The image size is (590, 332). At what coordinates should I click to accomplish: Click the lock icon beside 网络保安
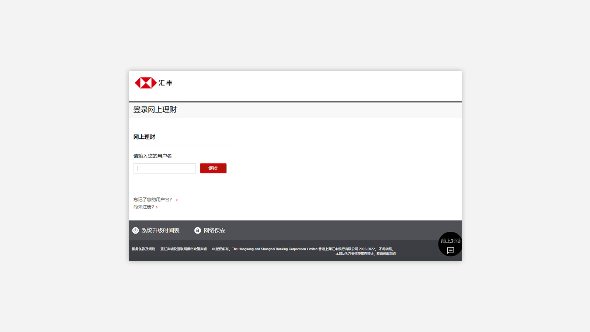tap(198, 231)
